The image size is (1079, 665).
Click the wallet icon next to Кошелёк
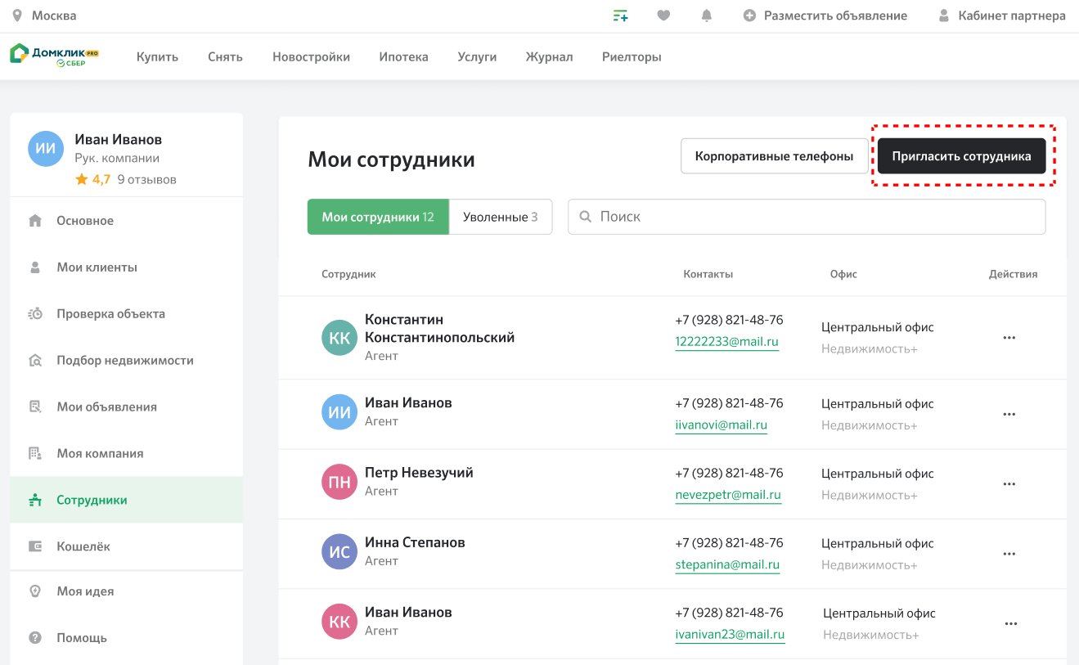[x=35, y=546]
